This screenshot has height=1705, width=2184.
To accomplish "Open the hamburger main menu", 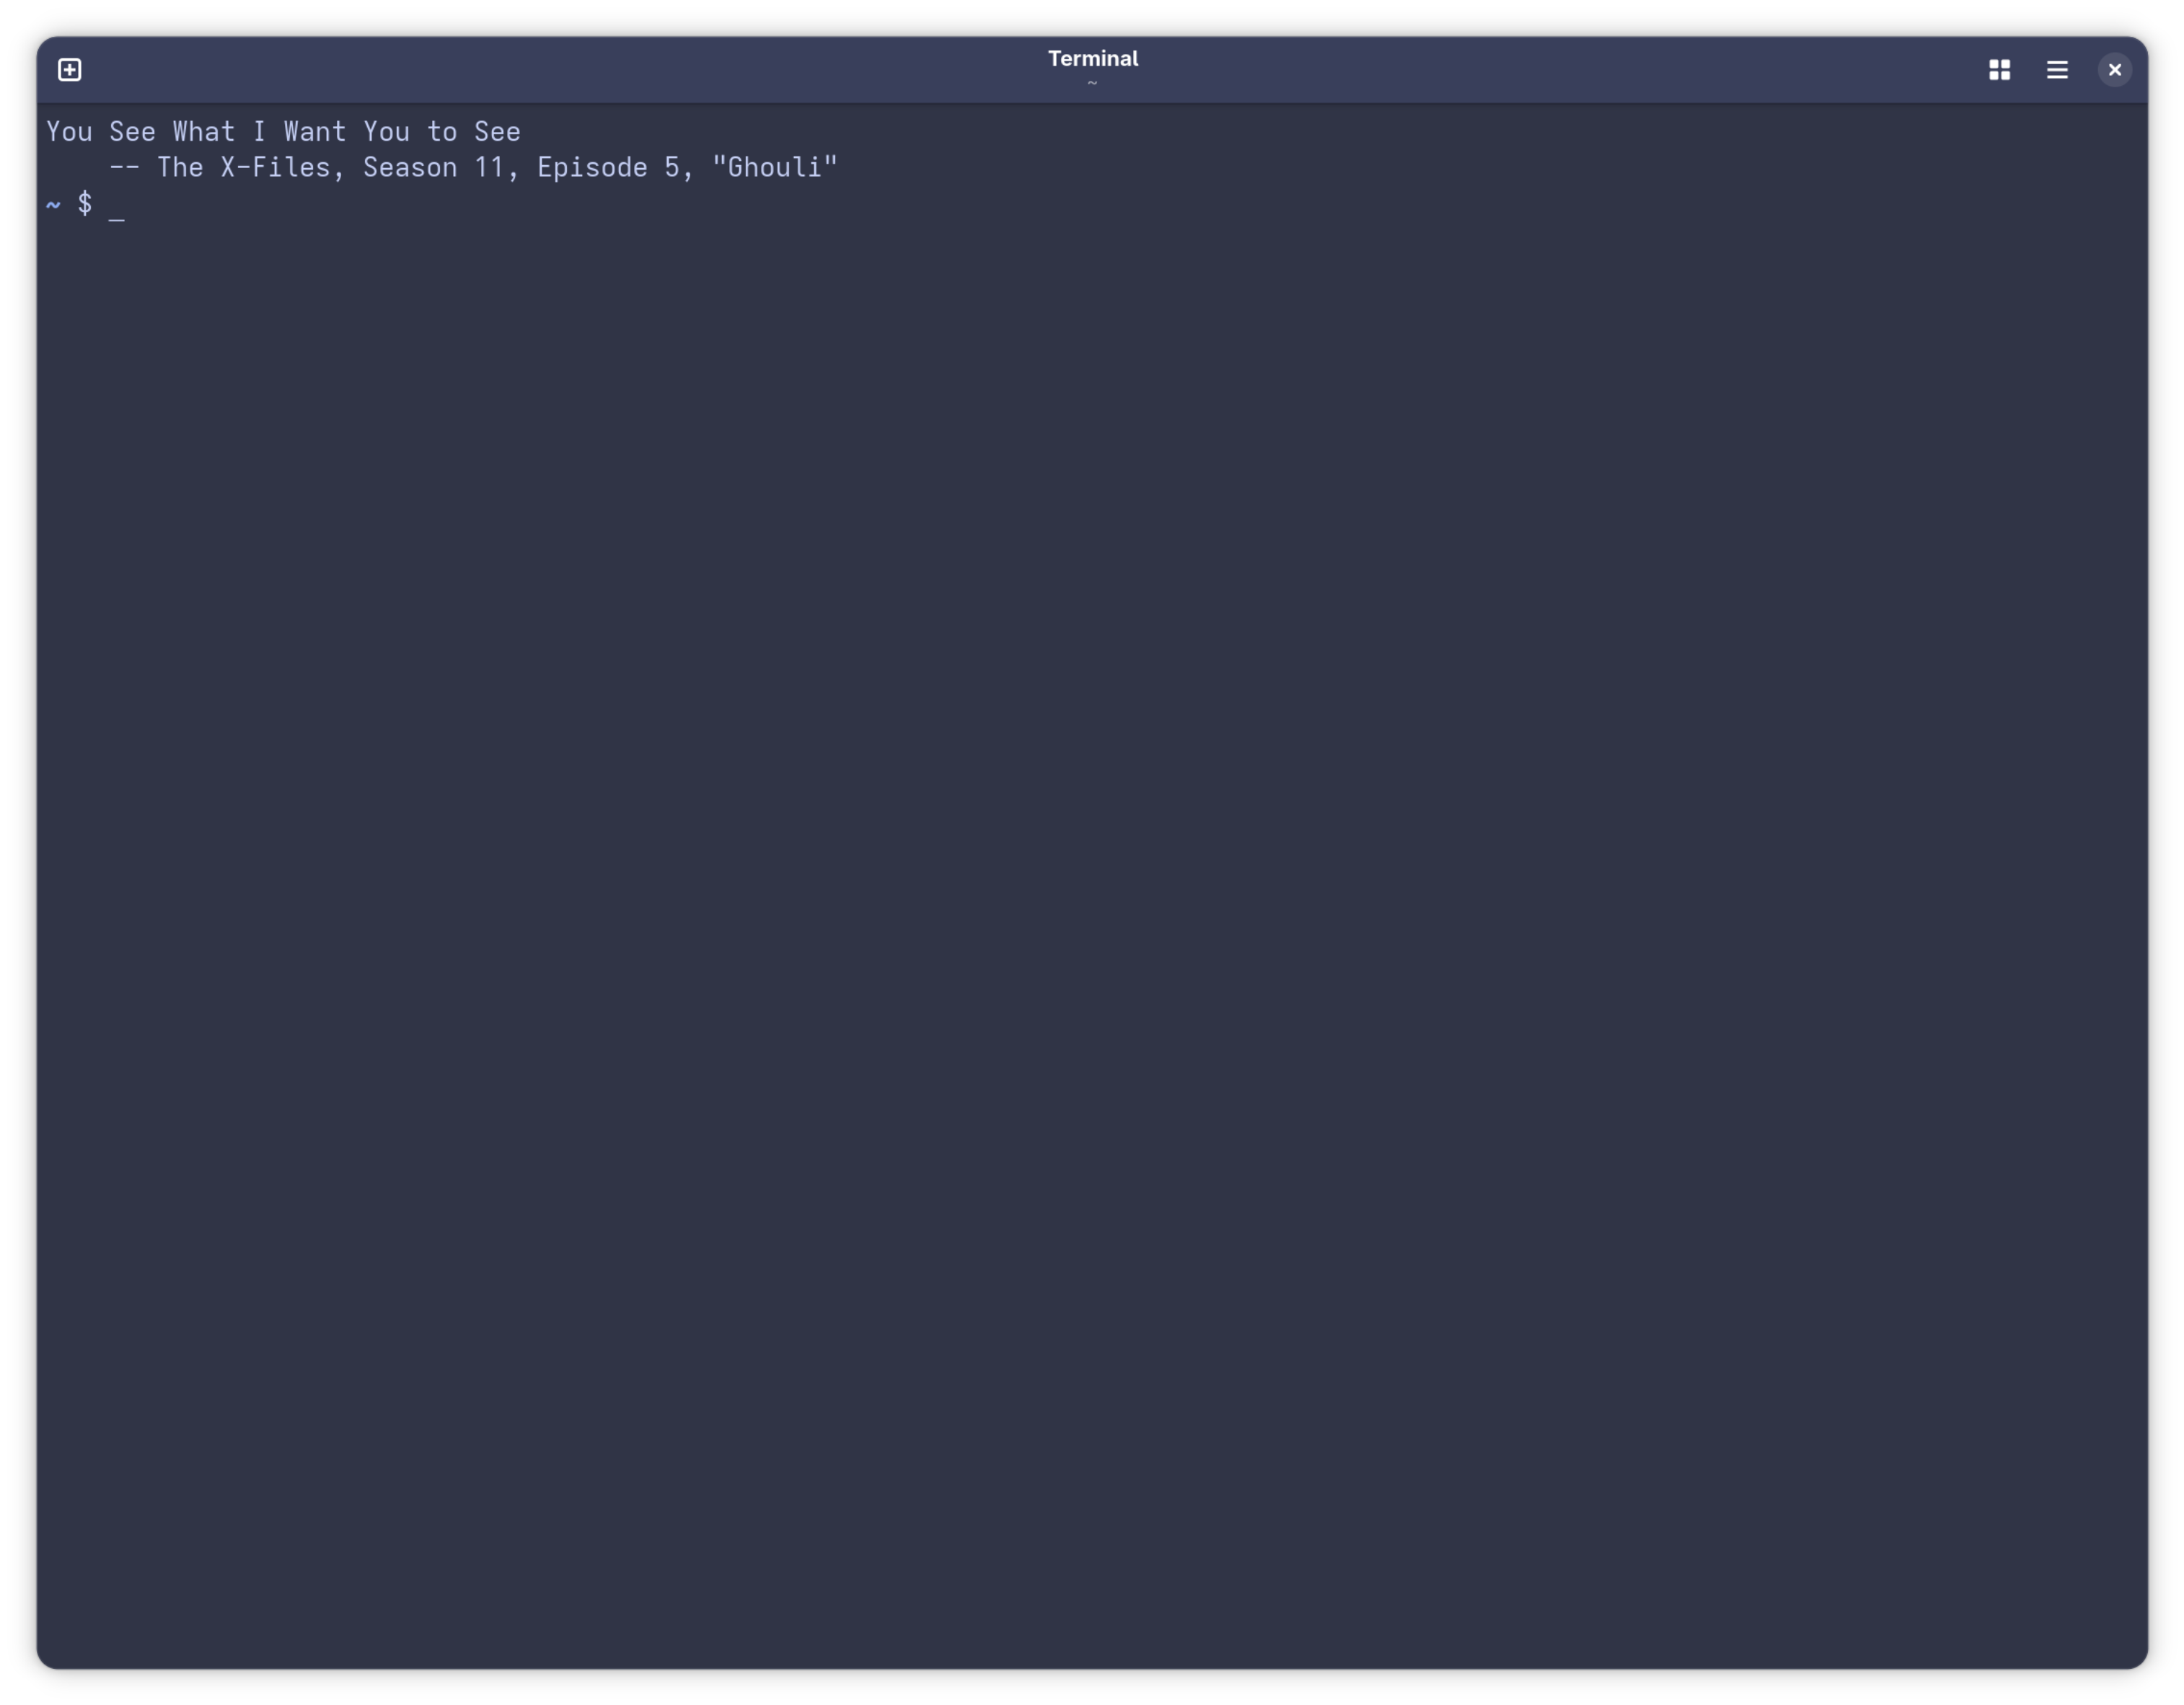I will point(2057,70).
